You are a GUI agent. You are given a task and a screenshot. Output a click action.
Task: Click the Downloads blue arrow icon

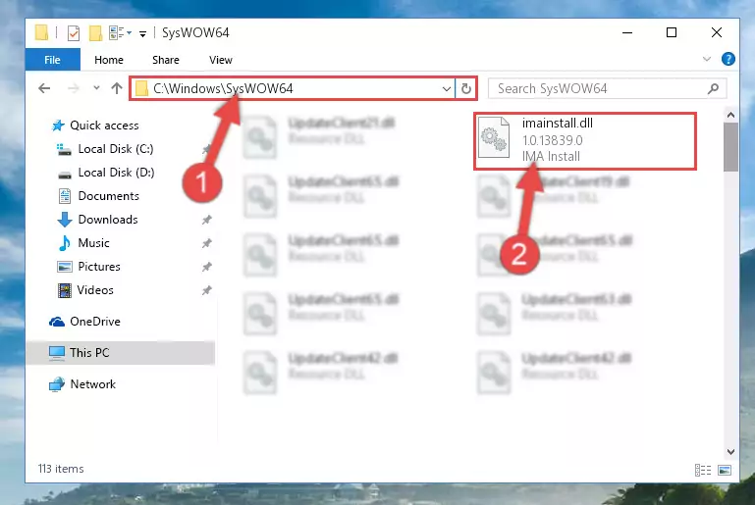[64, 220]
